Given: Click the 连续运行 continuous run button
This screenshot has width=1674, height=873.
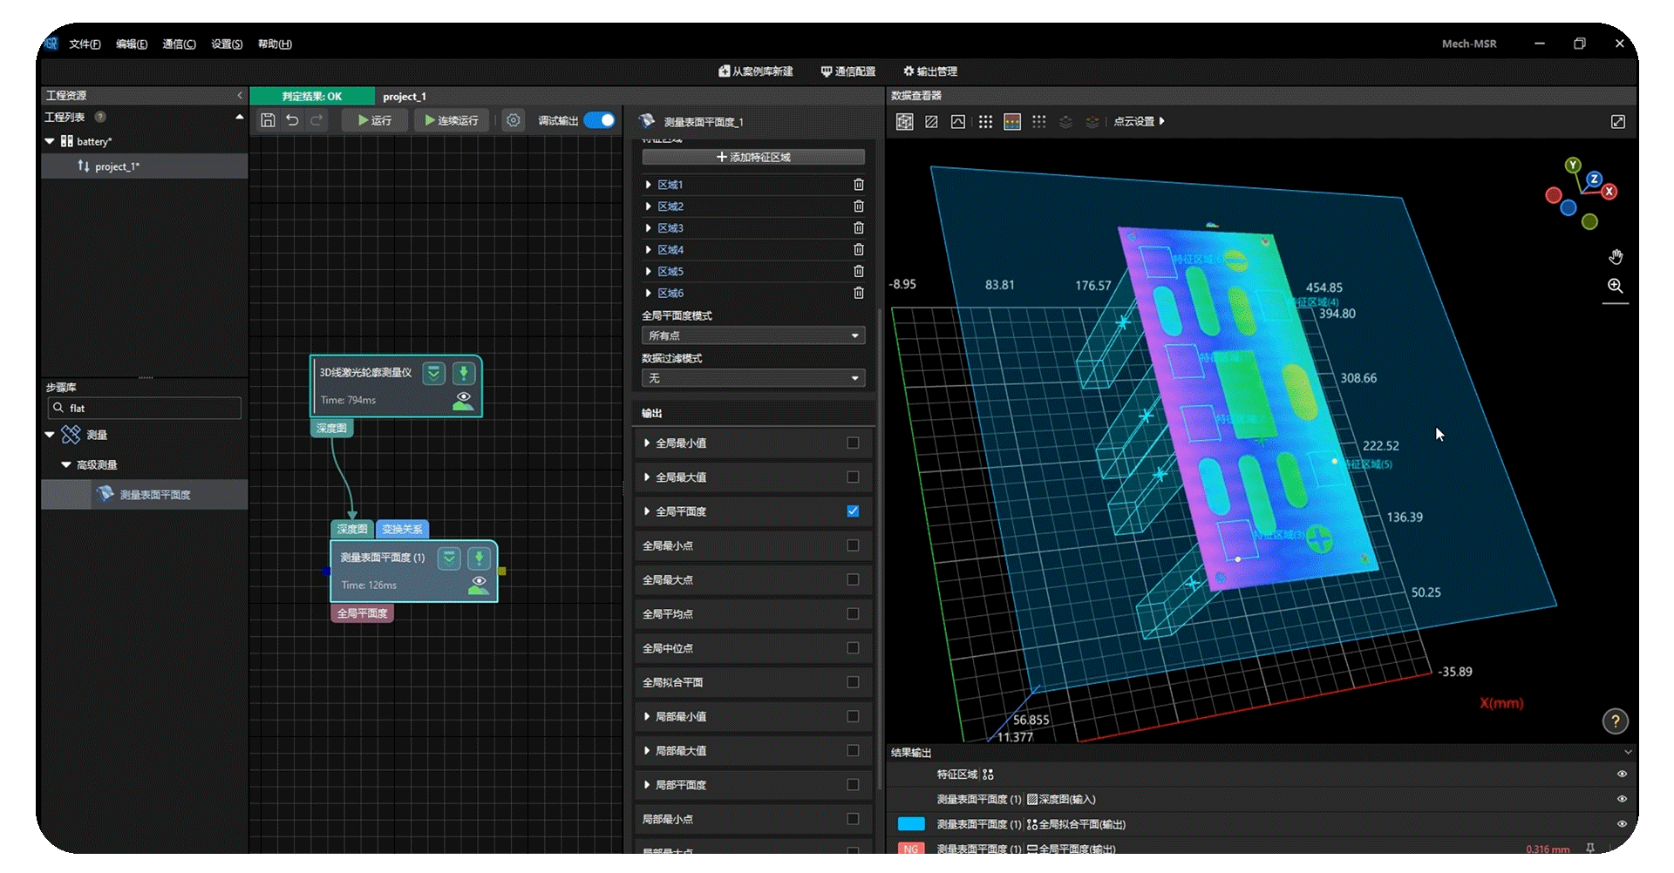Looking at the screenshot, I should (452, 120).
